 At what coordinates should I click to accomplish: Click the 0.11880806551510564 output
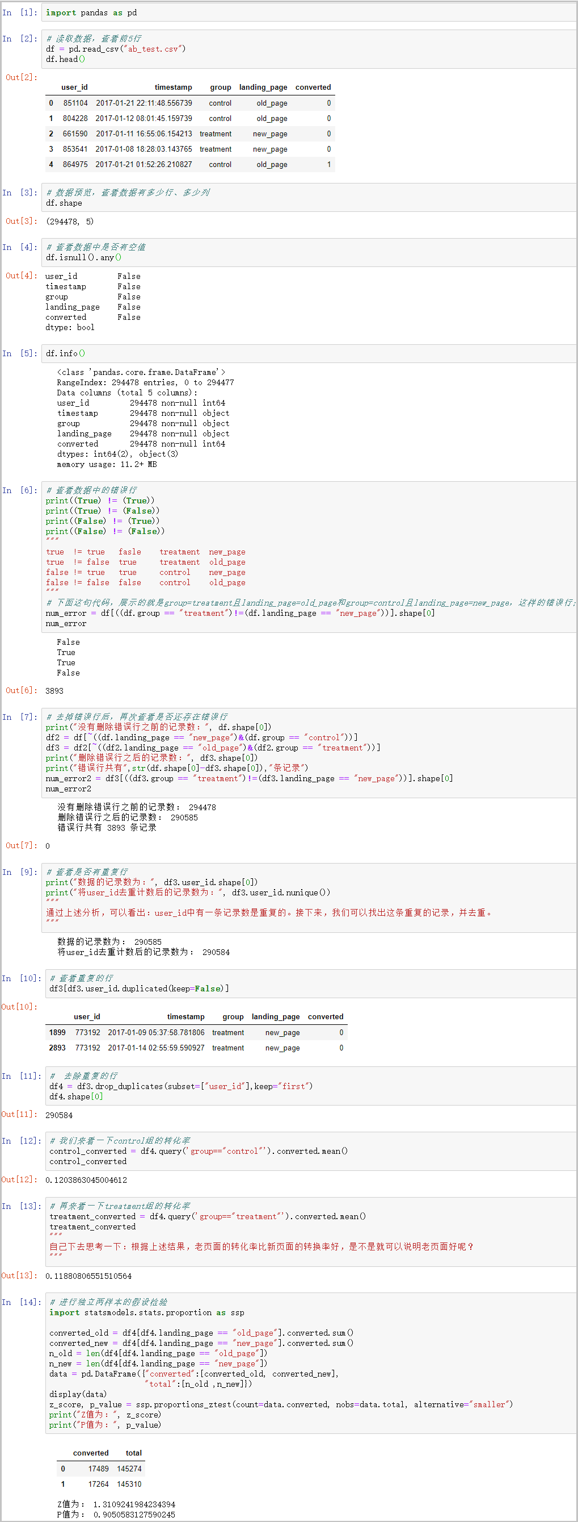pos(88,1276)
